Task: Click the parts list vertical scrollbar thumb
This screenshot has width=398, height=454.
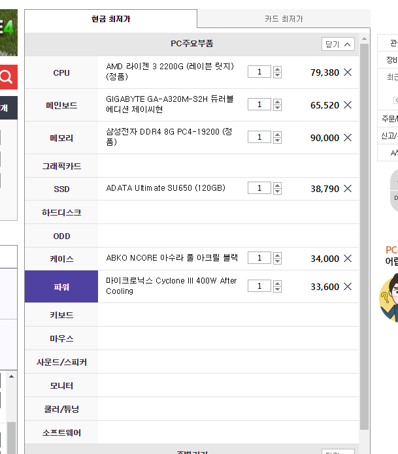Action: pyautogui.click(x=365, y=236)
